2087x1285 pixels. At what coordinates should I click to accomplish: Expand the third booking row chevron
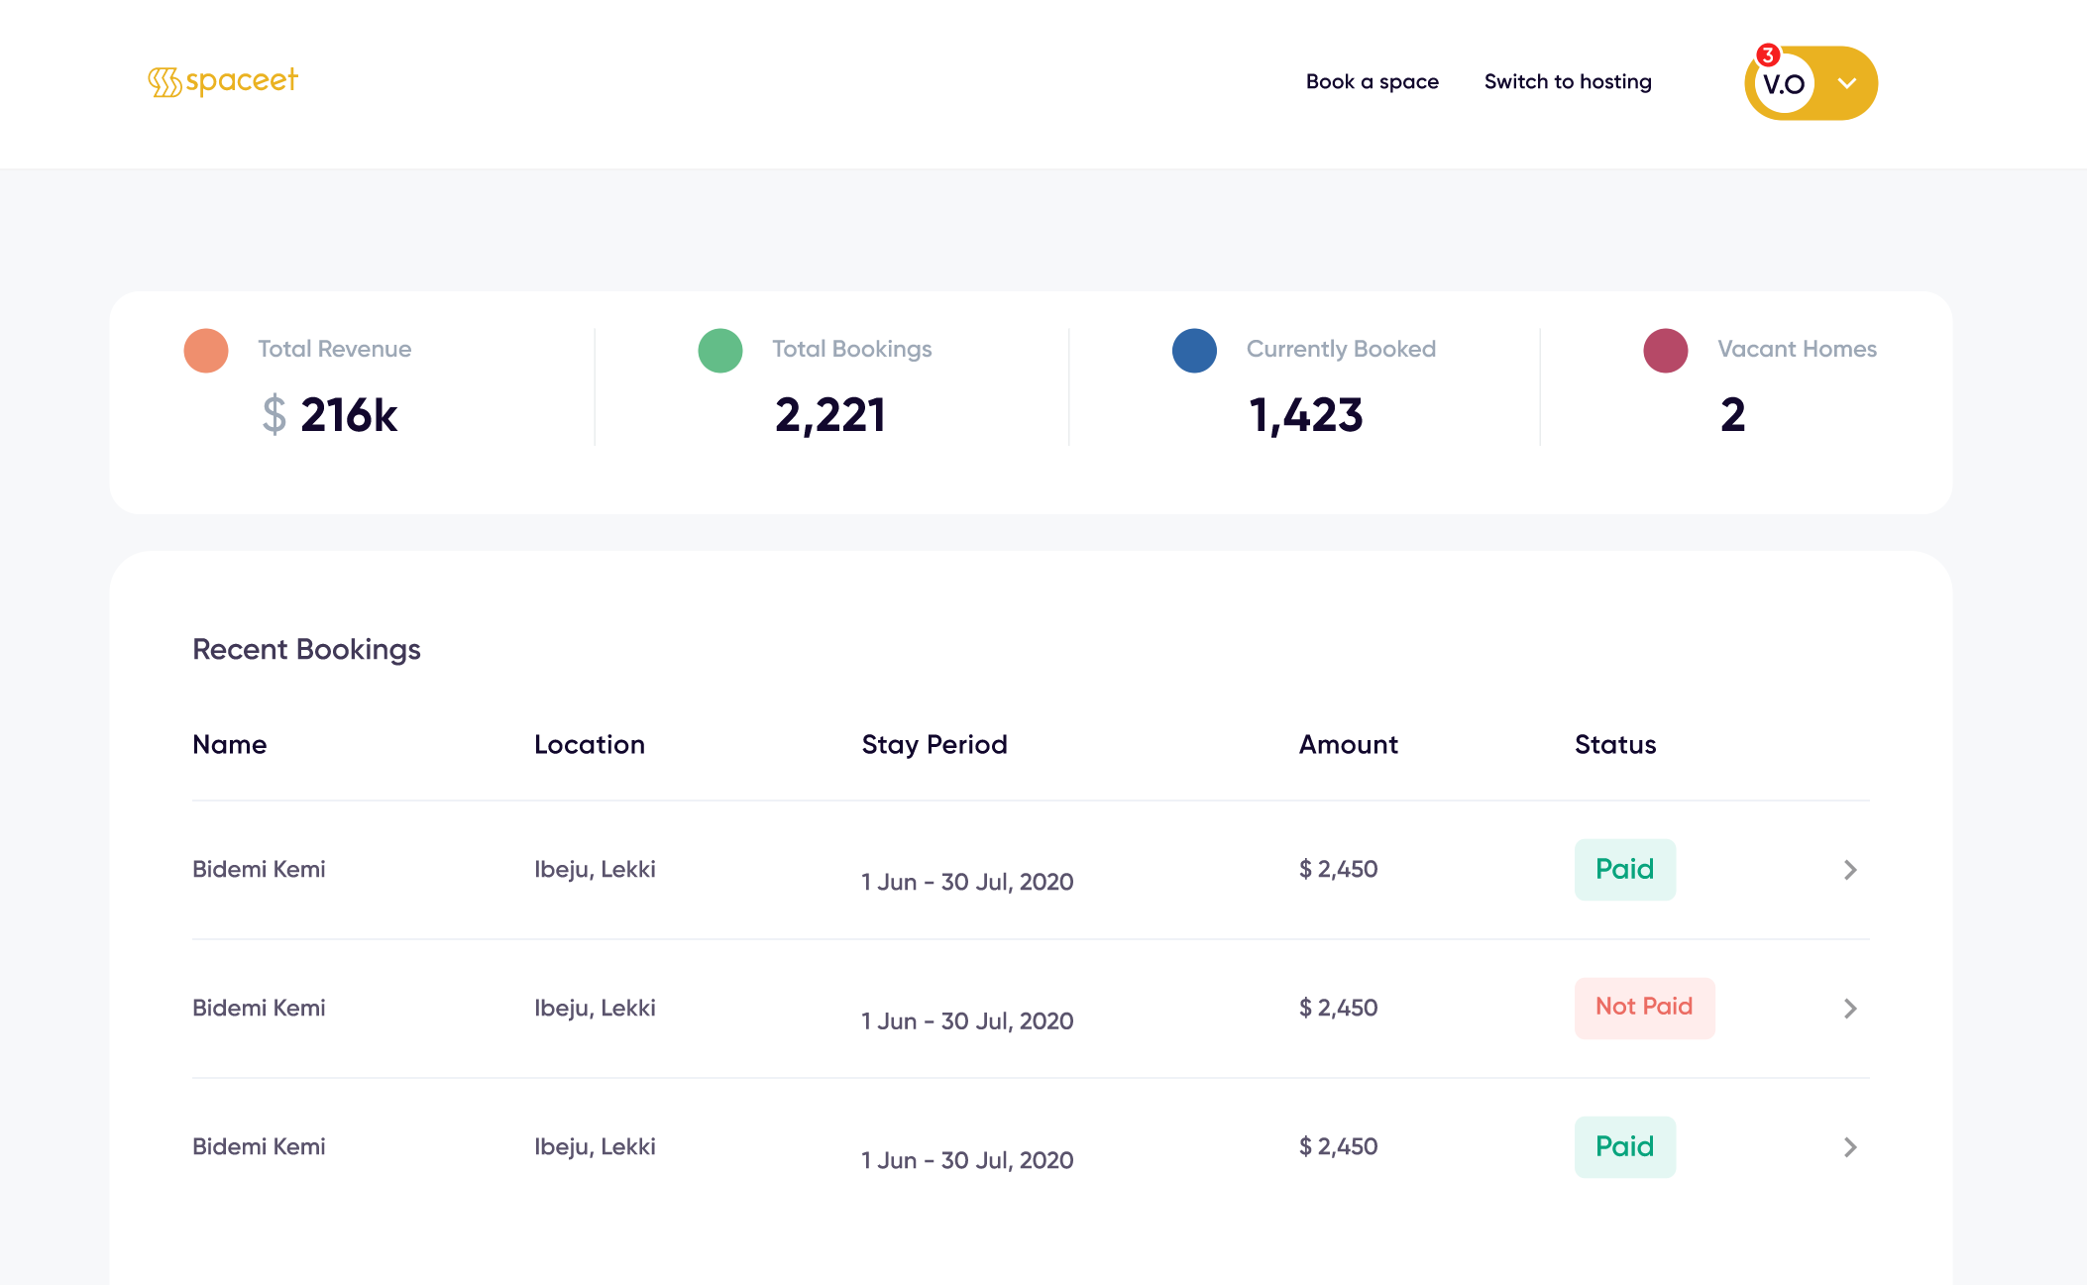pos(1849,1146)
